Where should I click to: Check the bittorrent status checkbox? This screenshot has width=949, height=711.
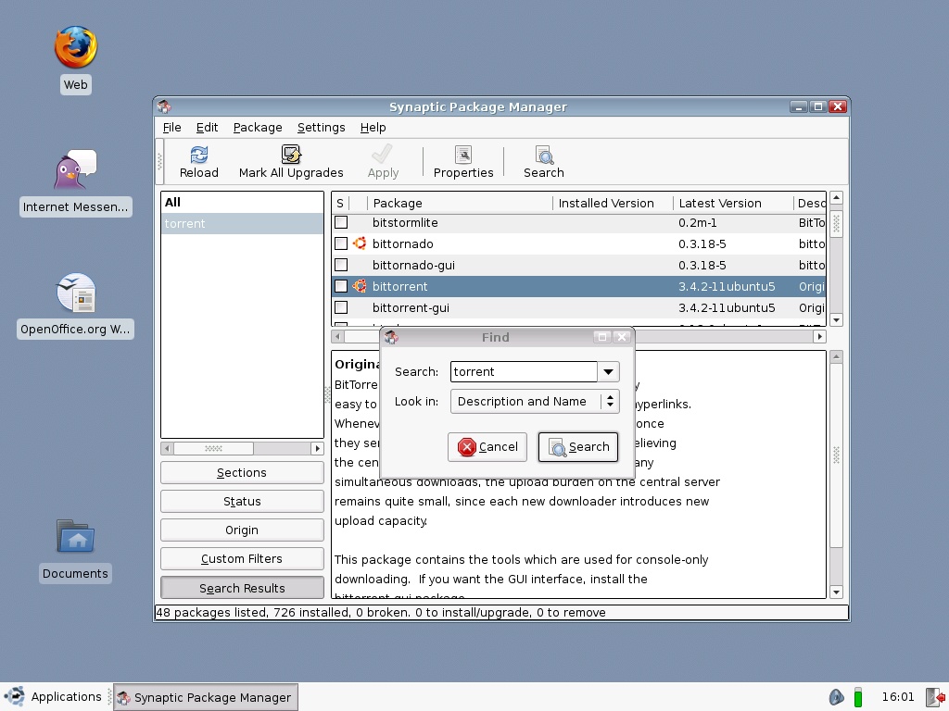pos(341,286)
